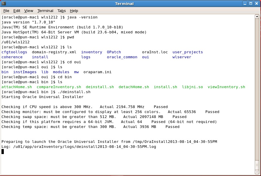Click 'compareInventory.sh' script name
The height and width of the screenshot is (176, 261).
[x=59, y=87]
